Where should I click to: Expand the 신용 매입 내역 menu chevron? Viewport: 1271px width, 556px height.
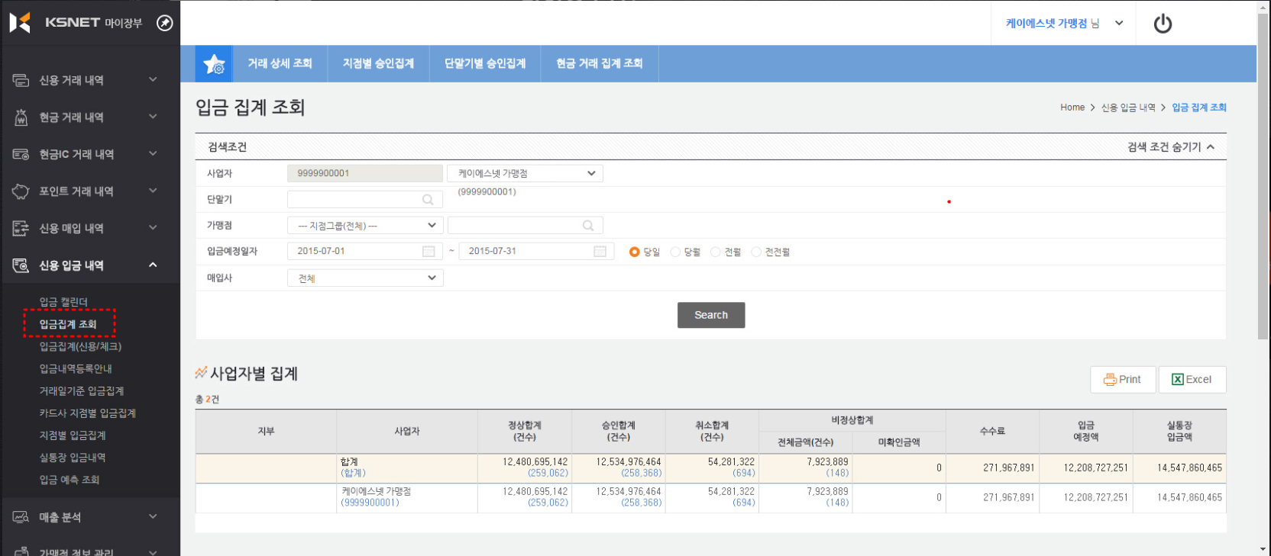[153, 227]
